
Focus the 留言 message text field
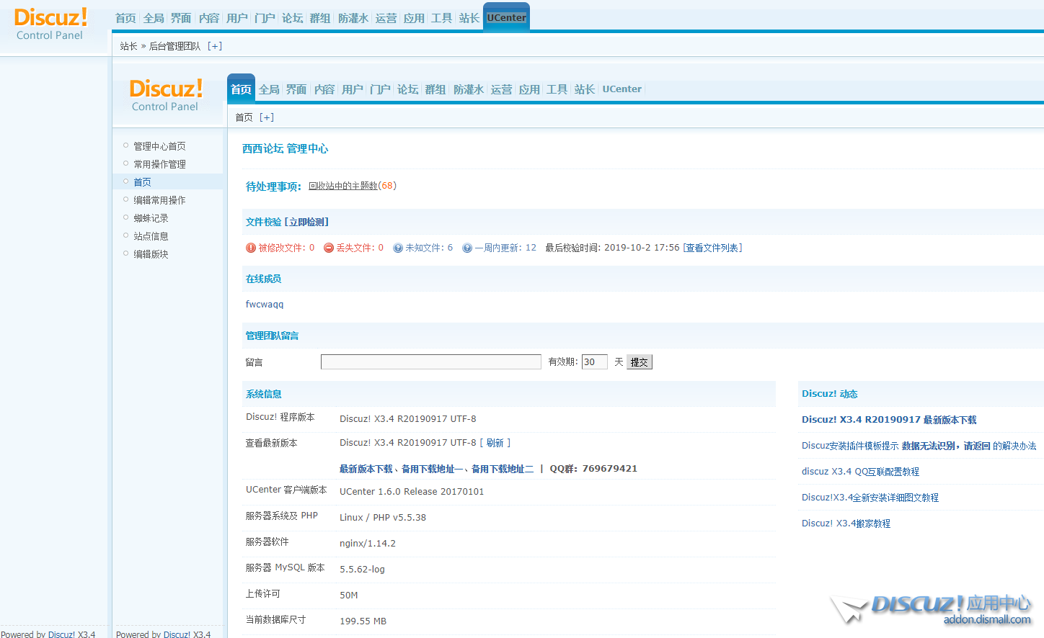(x=430, y=361)
